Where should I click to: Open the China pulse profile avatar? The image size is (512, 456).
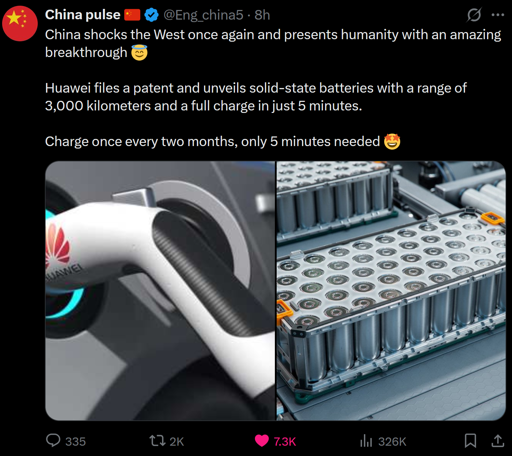pyautogui.click(x=20, y=24)
